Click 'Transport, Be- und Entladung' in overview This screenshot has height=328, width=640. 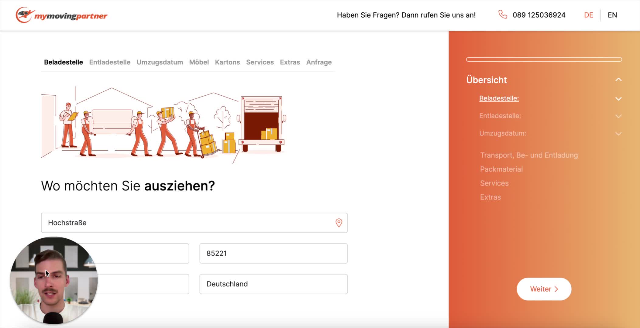pos(529,155)
